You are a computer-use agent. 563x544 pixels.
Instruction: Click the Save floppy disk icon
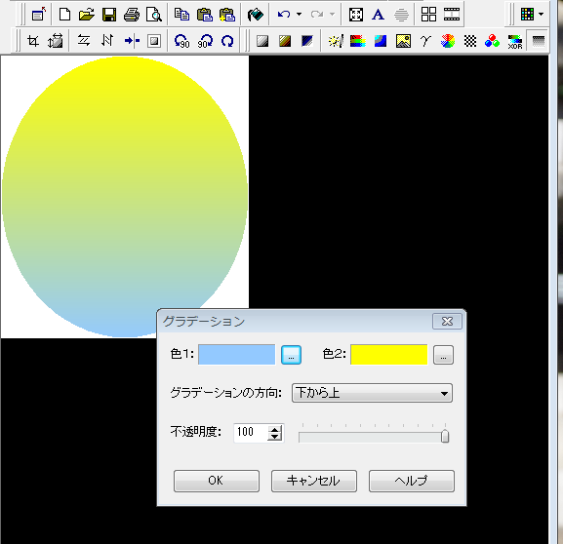[x=109, y=15]
